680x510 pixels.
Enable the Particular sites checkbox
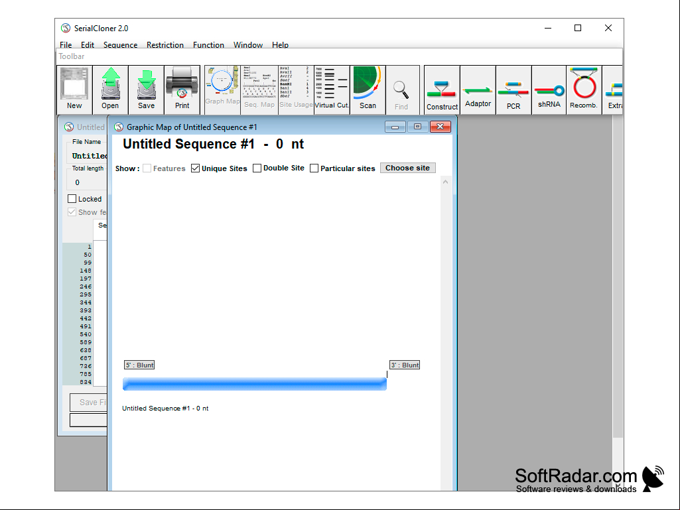[314, 168]
